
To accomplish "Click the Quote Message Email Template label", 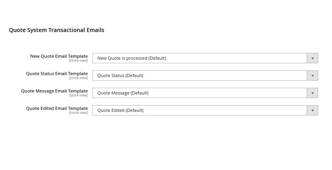I will [x=55, y=91].
